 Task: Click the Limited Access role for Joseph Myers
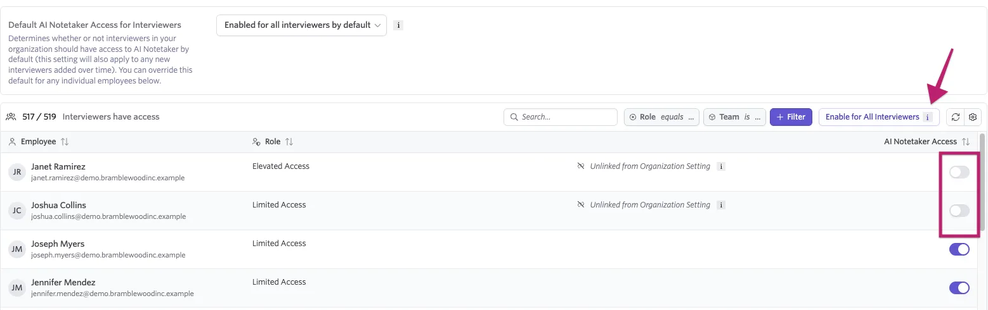pos(279,244)
